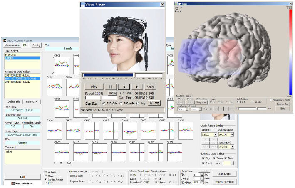This screenshot has height=188, width=295.
Task: Switch to the Setting tab
Action: click(x=37, y=45)
